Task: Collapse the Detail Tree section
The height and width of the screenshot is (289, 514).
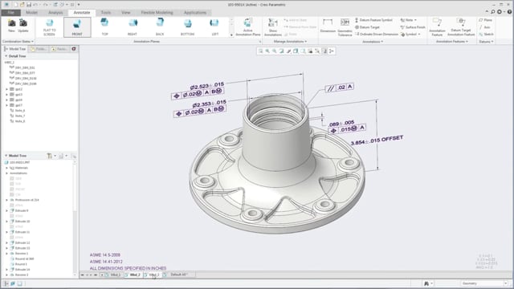Action: pos(6,56)
